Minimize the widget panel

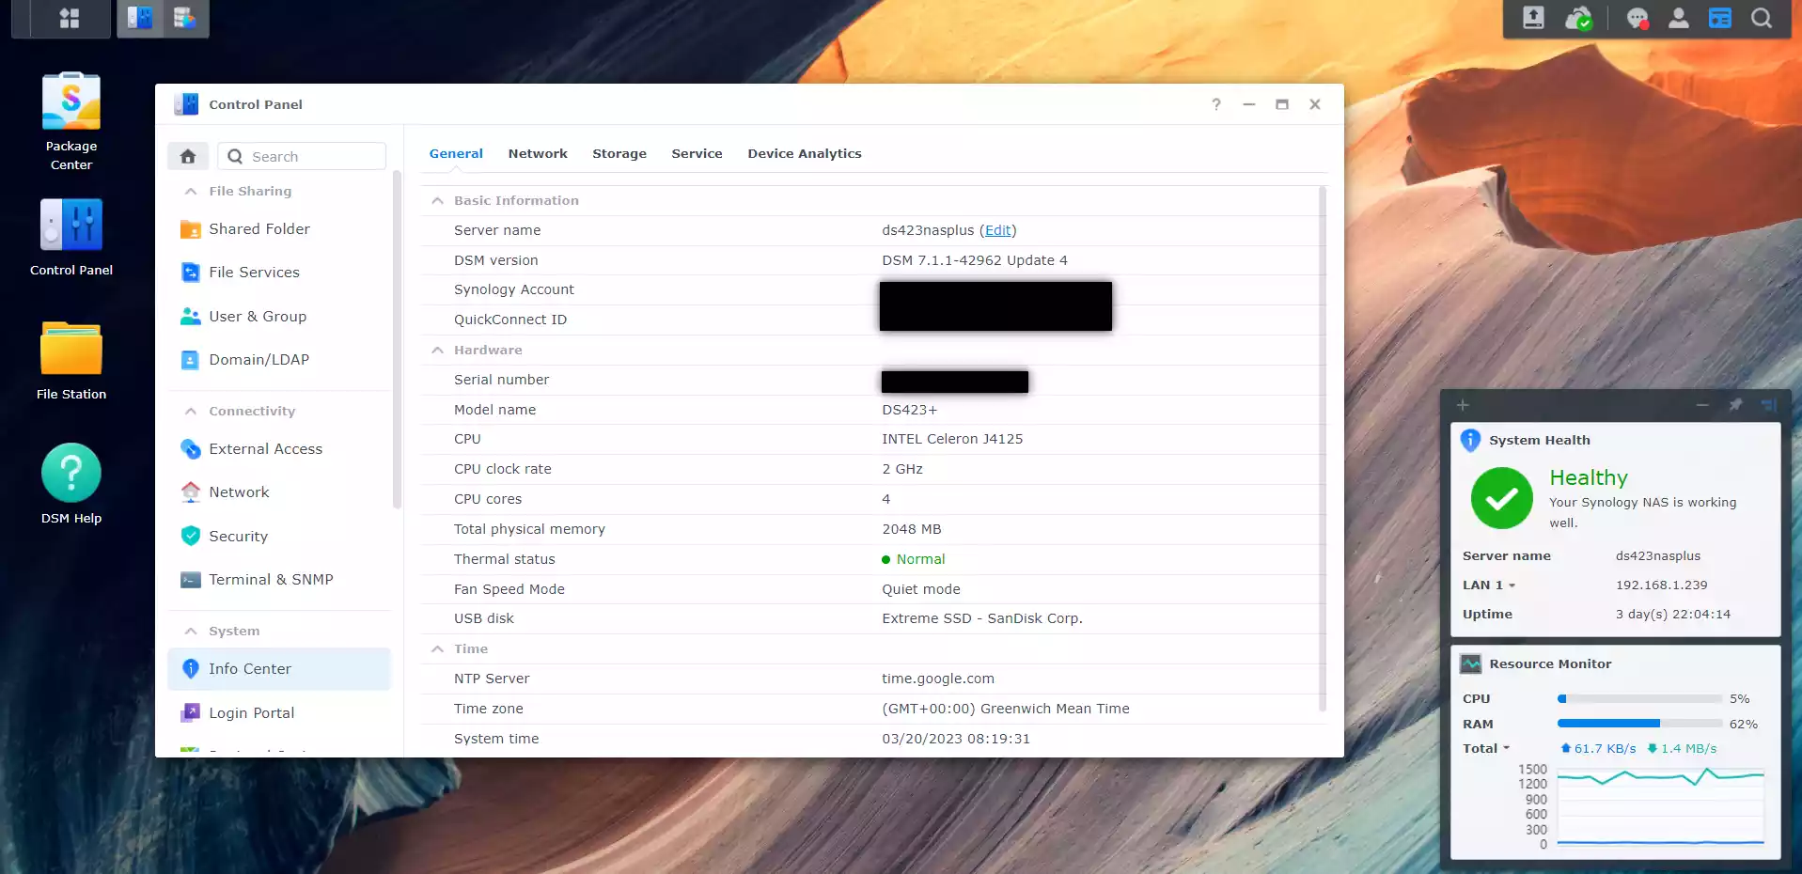(1702, 405)
